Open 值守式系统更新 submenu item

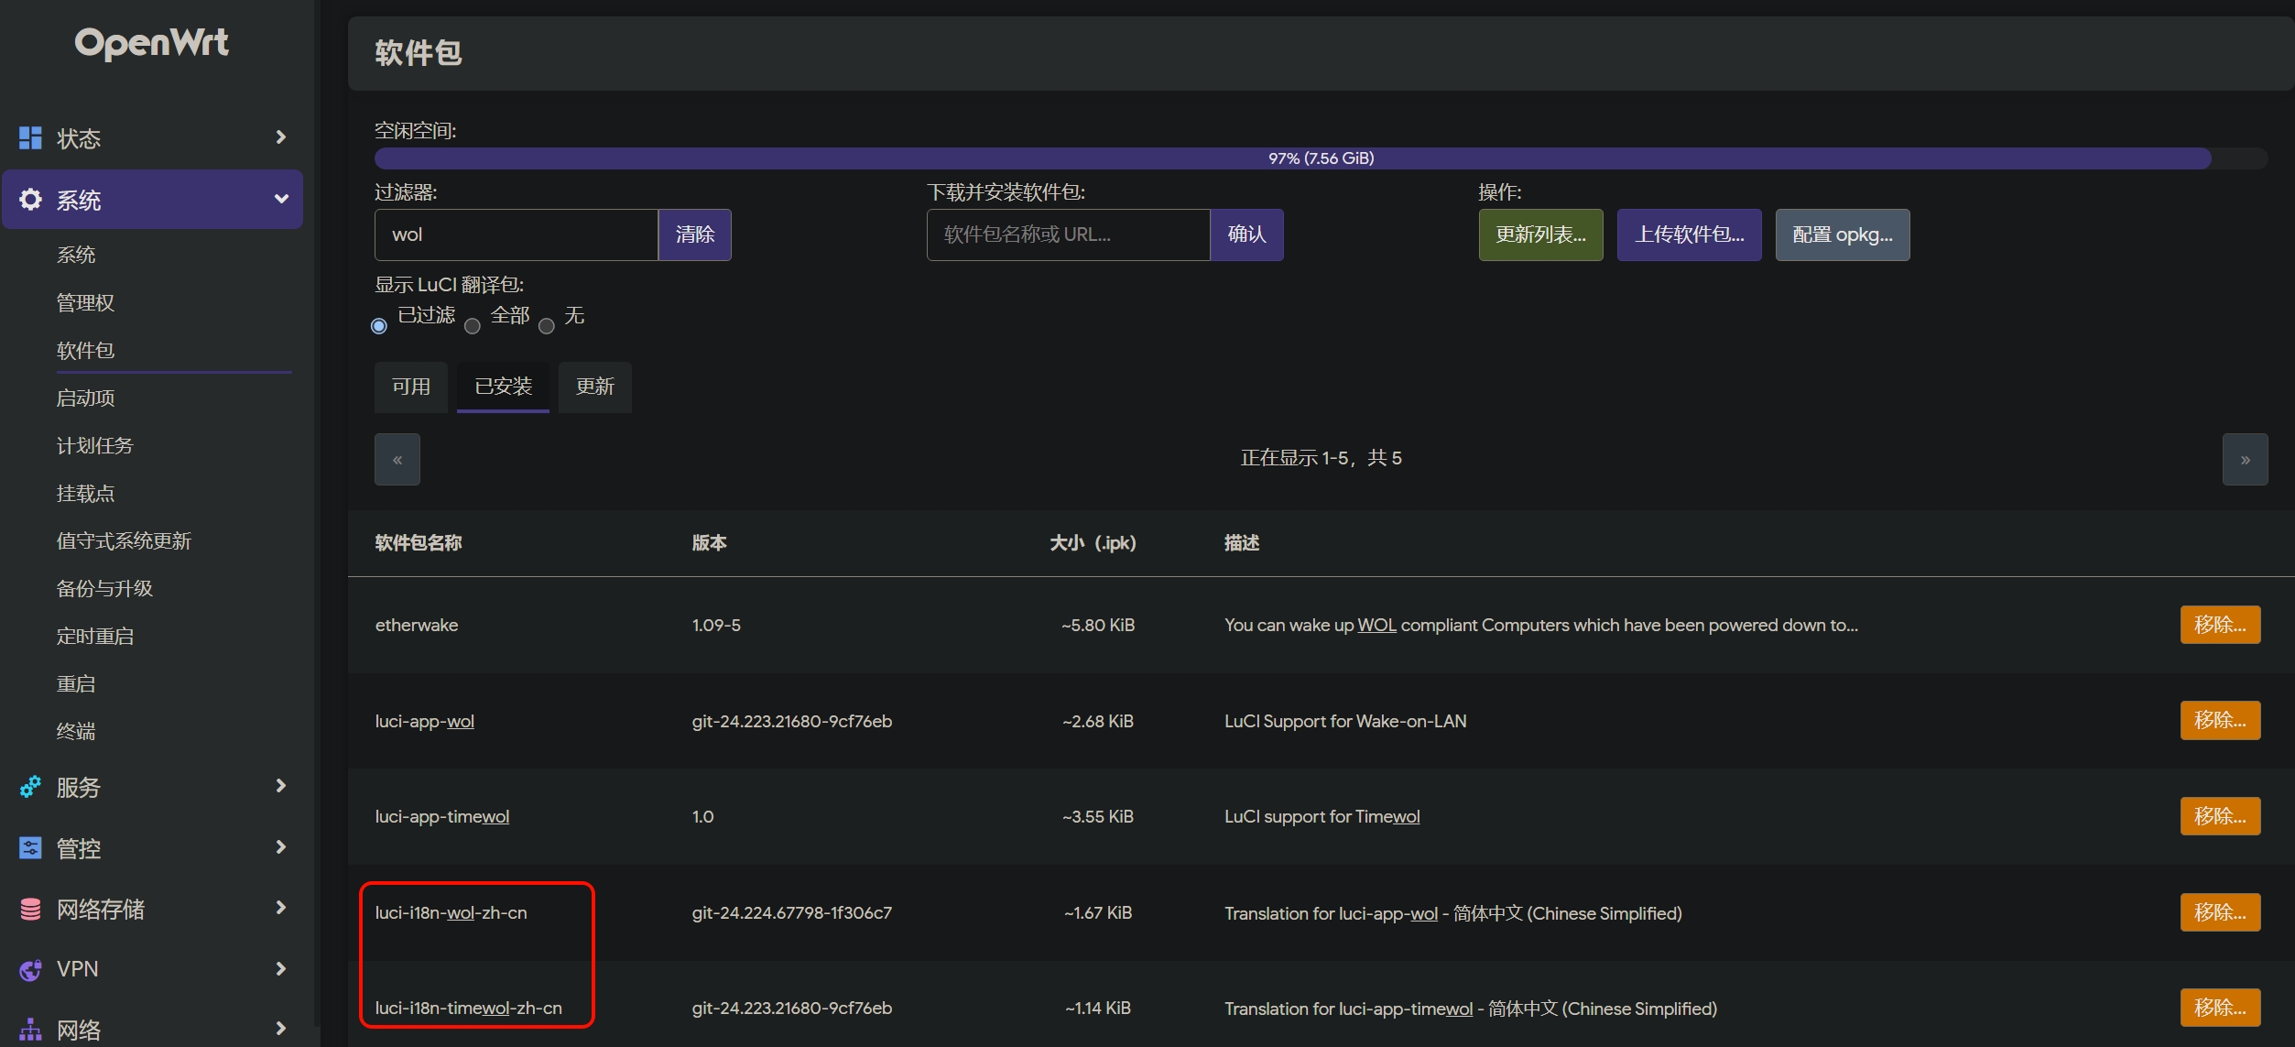pos(124,540)
